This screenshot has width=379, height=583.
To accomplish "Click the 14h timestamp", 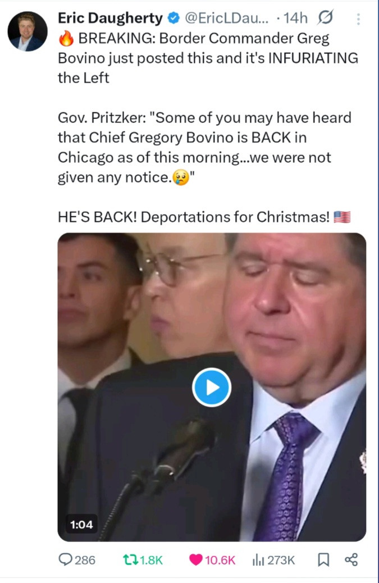I will tap(295, 18).
